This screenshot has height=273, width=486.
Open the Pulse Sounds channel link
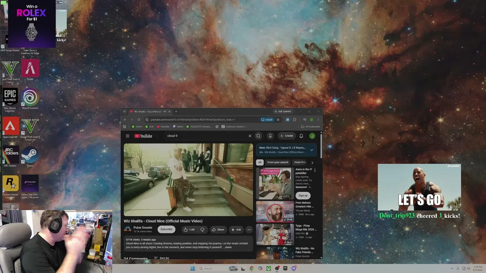coord(143,227)
